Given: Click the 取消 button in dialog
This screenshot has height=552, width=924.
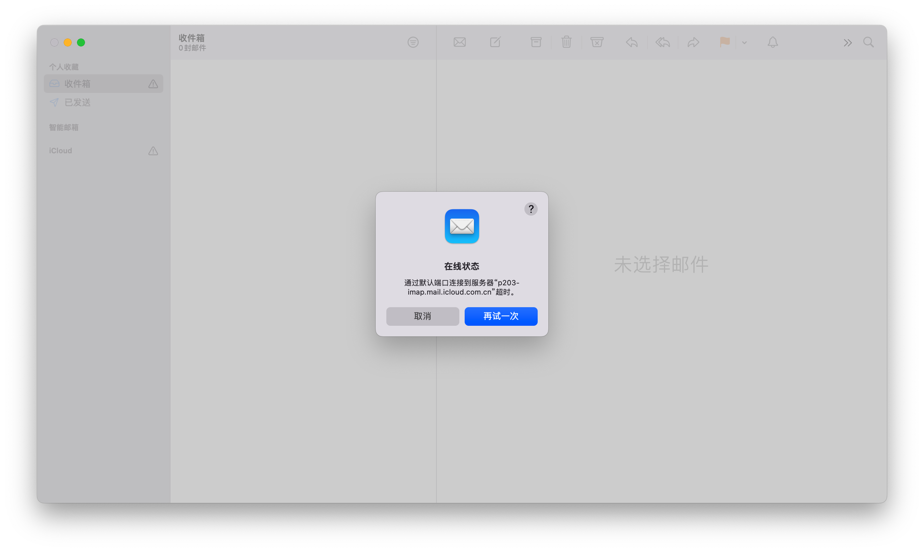Looking at the screenshot, I should (x=423, y=316).
